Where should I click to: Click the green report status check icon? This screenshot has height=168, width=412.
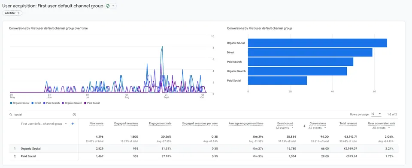coord(108,6)
